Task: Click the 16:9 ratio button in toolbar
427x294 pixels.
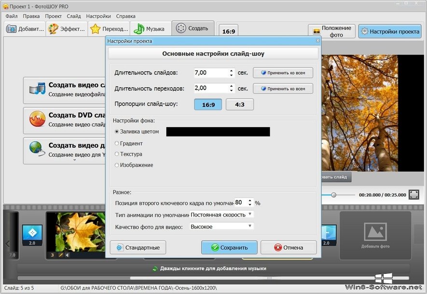Action: [x=229, y=31]
